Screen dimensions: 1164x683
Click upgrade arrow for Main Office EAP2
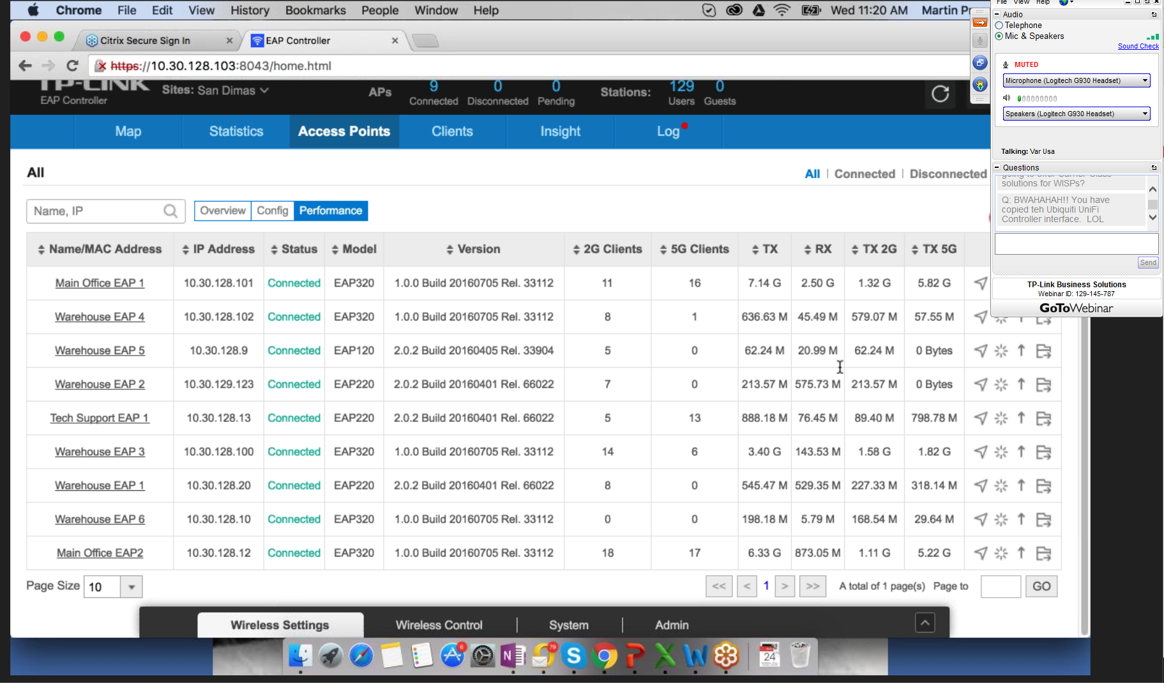tap(1021, 553)
